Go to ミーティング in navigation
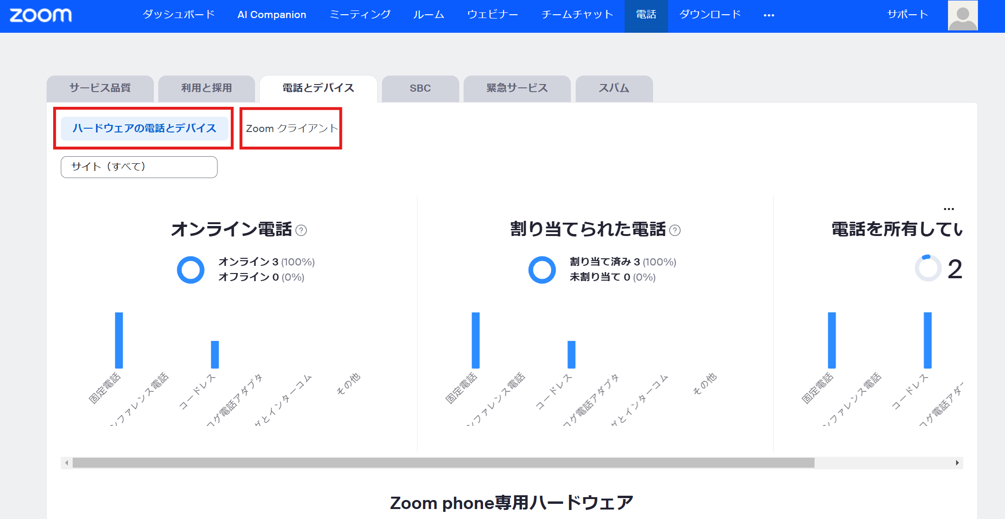This screenshot has width=1005, height=519. click(360, 15)
